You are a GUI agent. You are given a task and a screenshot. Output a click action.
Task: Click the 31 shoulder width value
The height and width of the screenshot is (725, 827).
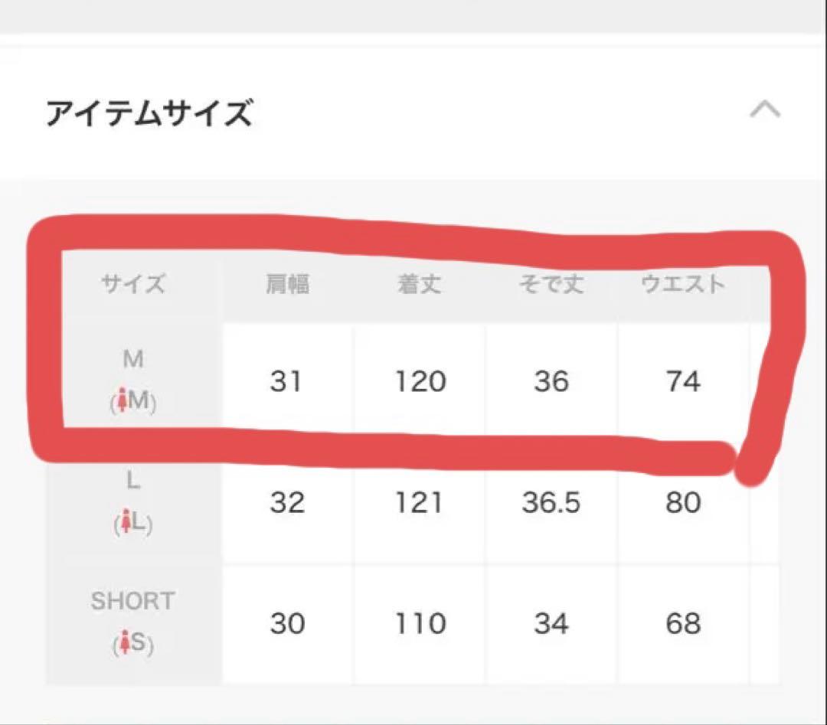click(x=286, y=381)
